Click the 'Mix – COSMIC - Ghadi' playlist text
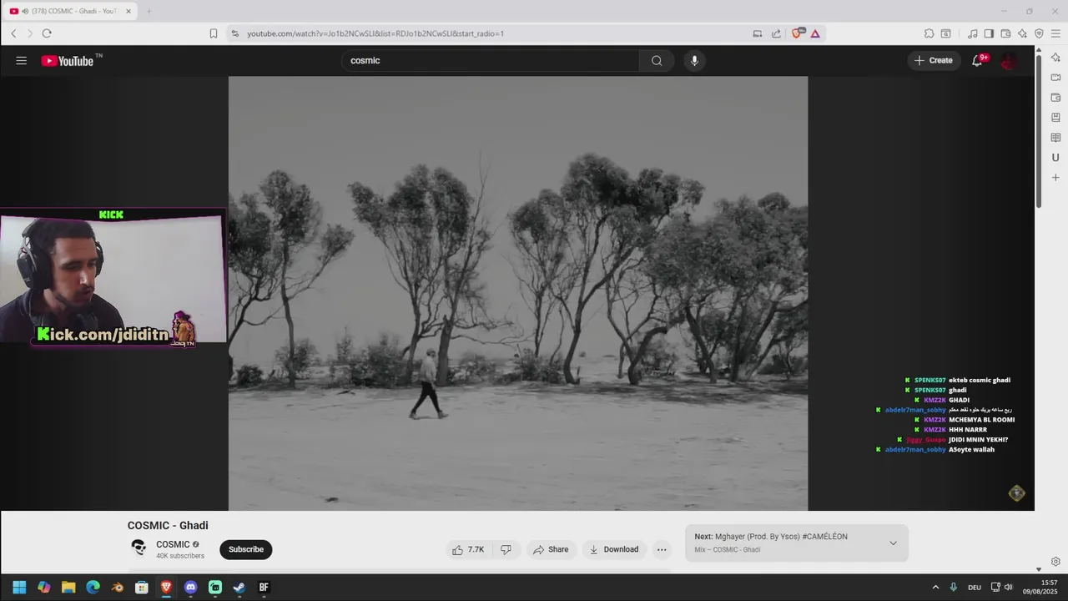The width and height of the screenshot is (1068, 601). [728, 550]
